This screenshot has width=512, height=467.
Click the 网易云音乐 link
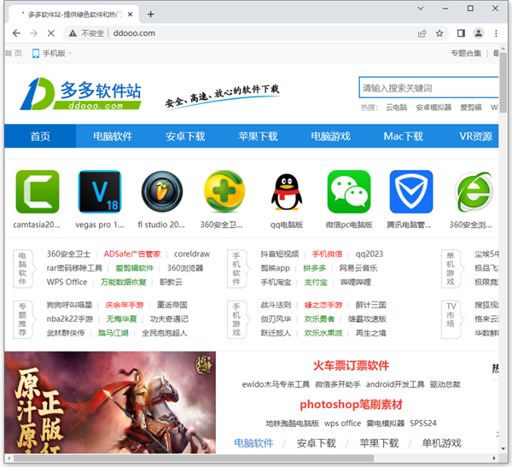[358, 268]
